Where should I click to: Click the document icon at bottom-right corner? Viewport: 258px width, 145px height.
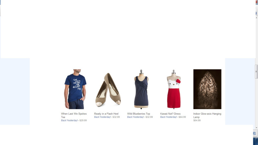pos(254,133)
